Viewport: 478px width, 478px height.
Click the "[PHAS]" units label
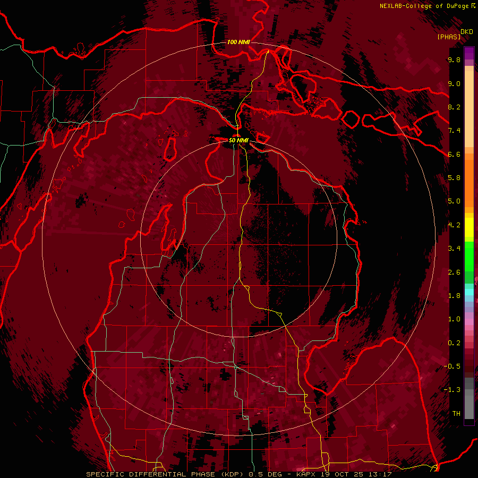(449, 37)
